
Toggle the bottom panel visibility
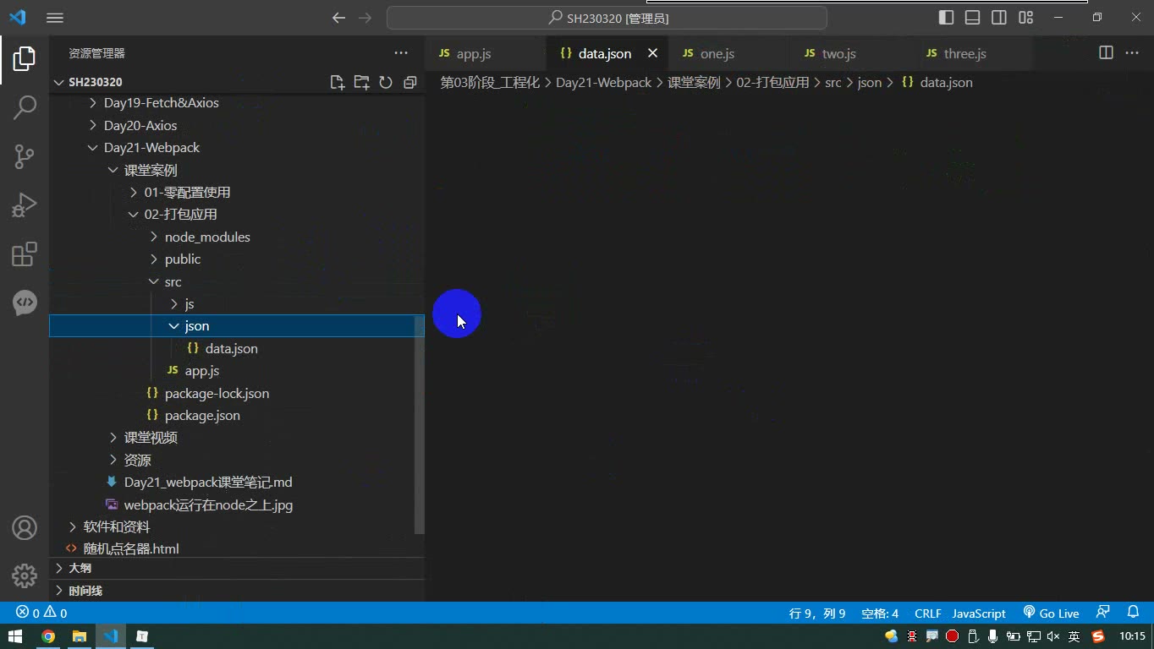[x=973, y=18]
